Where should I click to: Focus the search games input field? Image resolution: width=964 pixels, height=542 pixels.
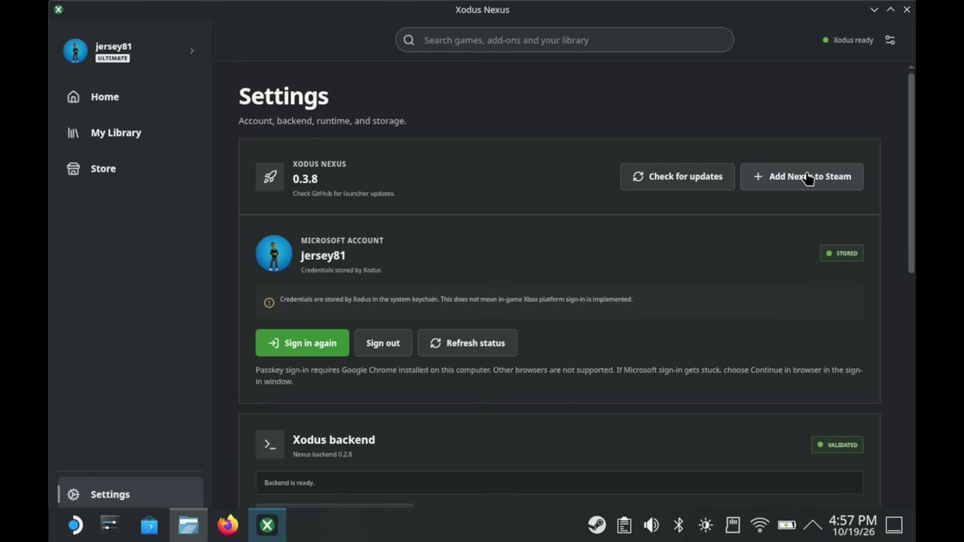coord(564,40)
